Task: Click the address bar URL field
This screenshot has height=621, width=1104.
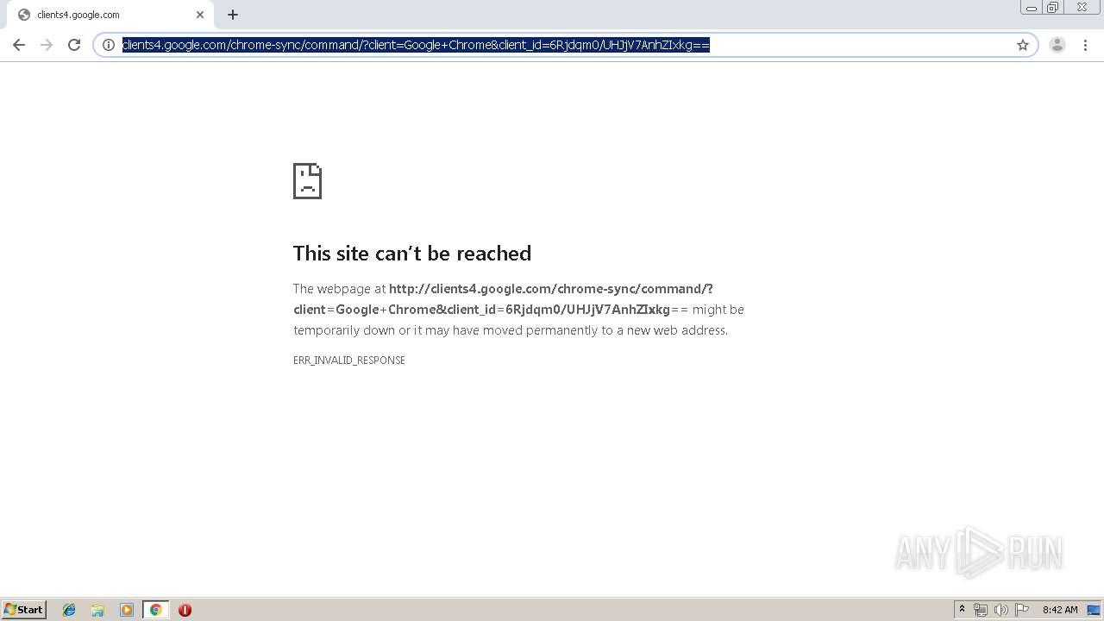Action: [x=565, y=45]
